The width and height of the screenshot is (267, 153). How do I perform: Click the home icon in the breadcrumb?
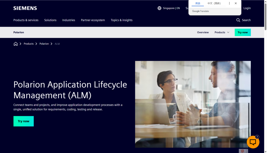[x=16, y=44]
